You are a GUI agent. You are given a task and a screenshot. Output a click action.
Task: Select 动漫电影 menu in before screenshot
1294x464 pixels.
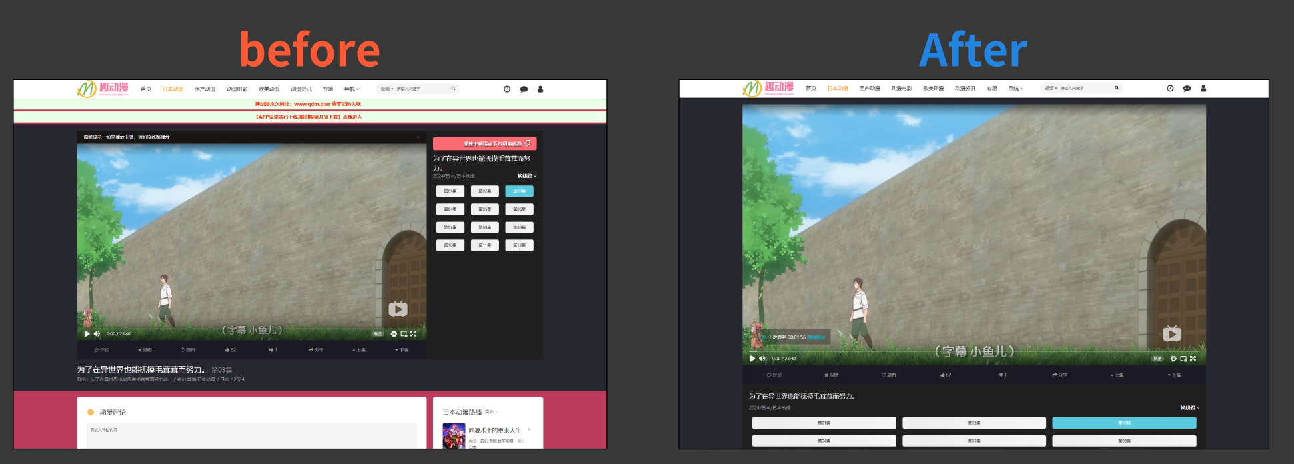pos(237,89)
